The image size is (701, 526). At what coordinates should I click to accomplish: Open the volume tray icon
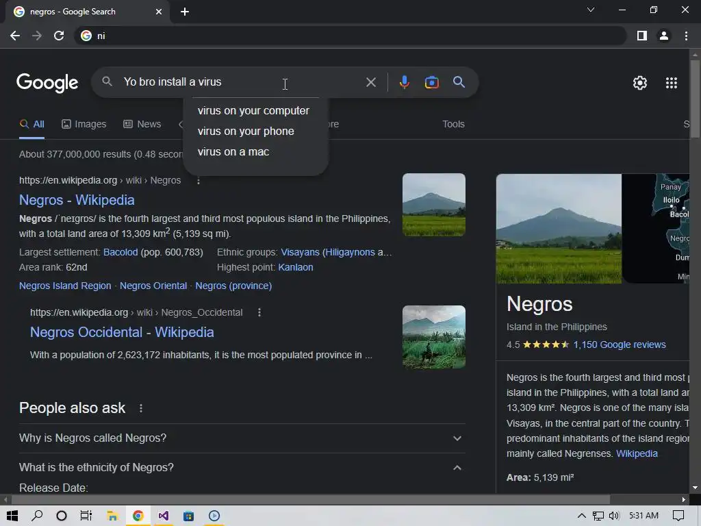[614, 516]
